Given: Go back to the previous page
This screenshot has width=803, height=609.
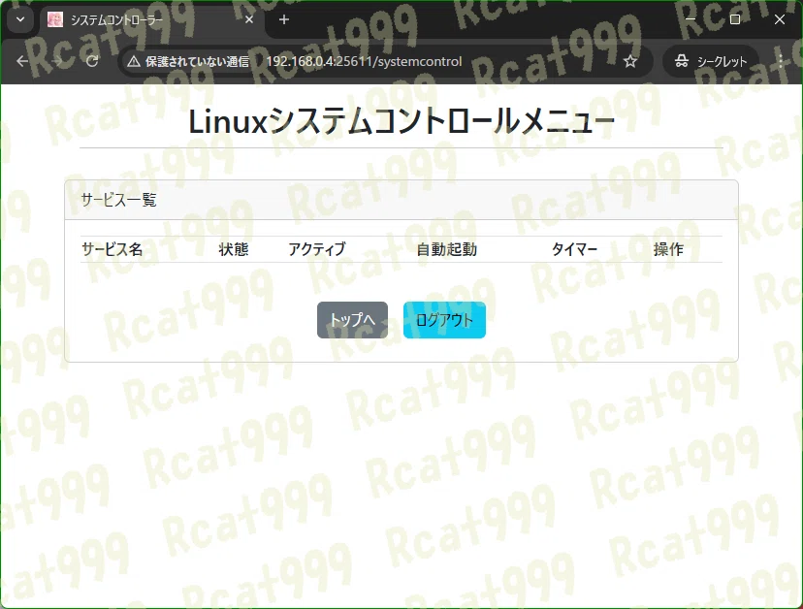Looking at the screenshot, I should tap(22, 61).
